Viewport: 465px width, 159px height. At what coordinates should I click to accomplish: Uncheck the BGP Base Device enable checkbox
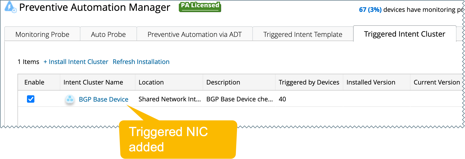point(31,99)
